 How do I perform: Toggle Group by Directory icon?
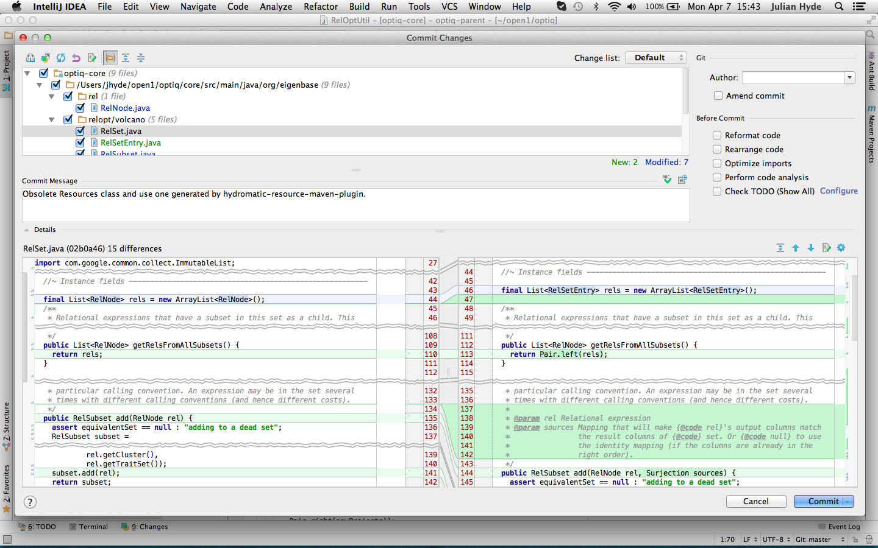point(110,58)
